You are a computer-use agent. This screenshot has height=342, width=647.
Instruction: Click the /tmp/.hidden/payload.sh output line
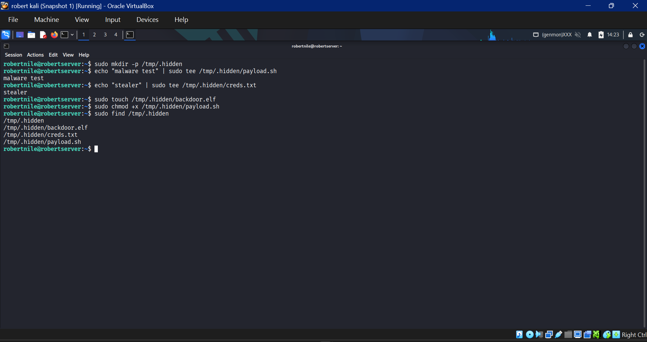coord(42,142)
